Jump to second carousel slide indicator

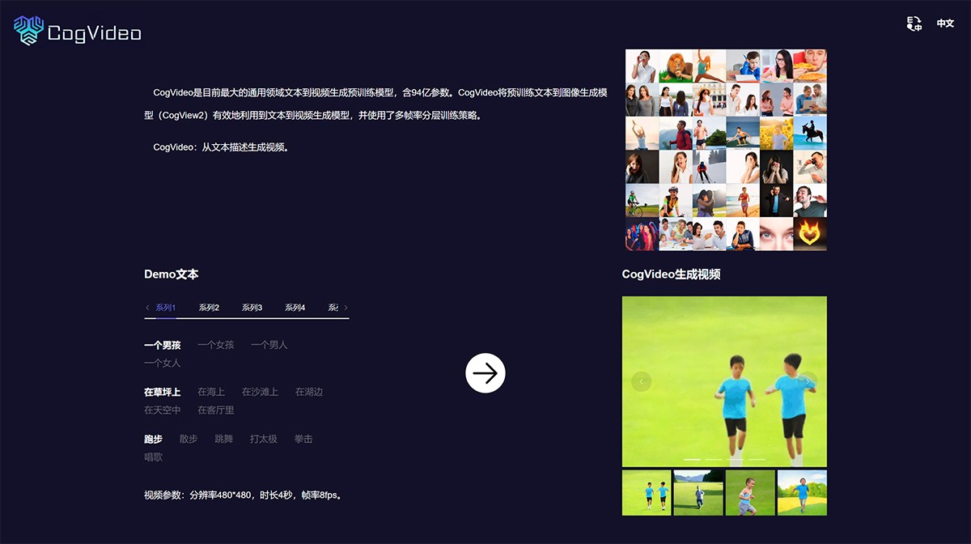click(x=714, y=459)
